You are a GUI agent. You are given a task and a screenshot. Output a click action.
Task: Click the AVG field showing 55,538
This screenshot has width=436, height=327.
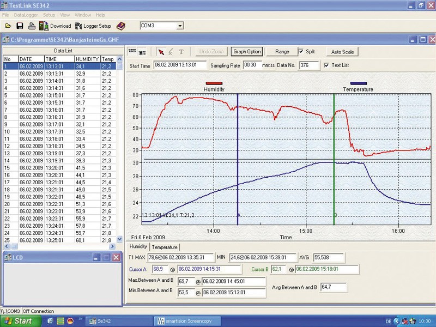click(x=329, y=257)
